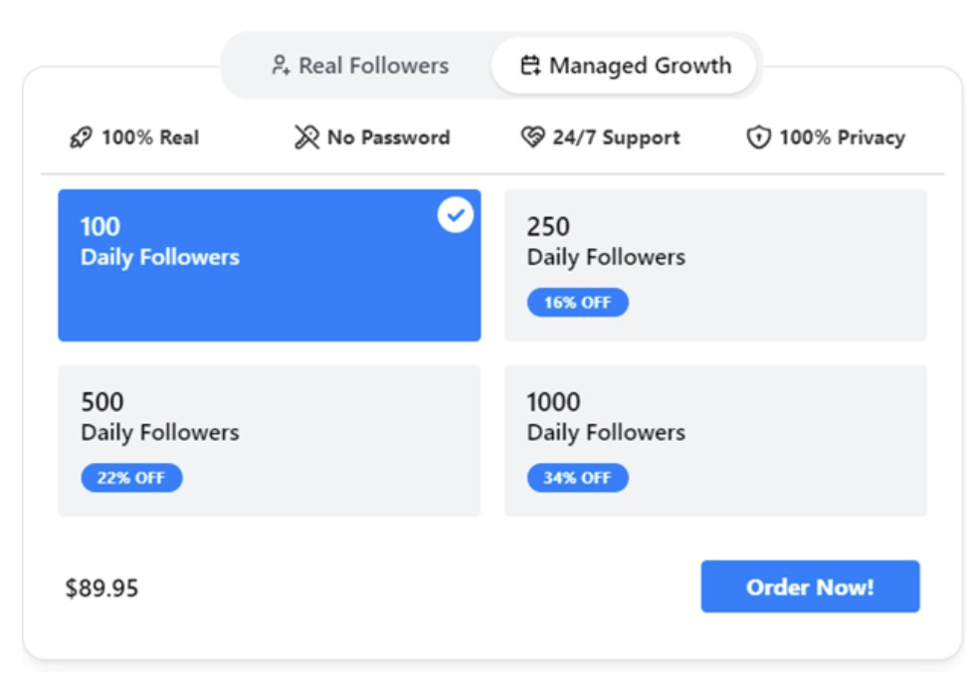Viewport: 967px width, 673px height.
Task: Click the calendar icon on Managed Growth
Action: pyautogui.click(x=531, y=67)
